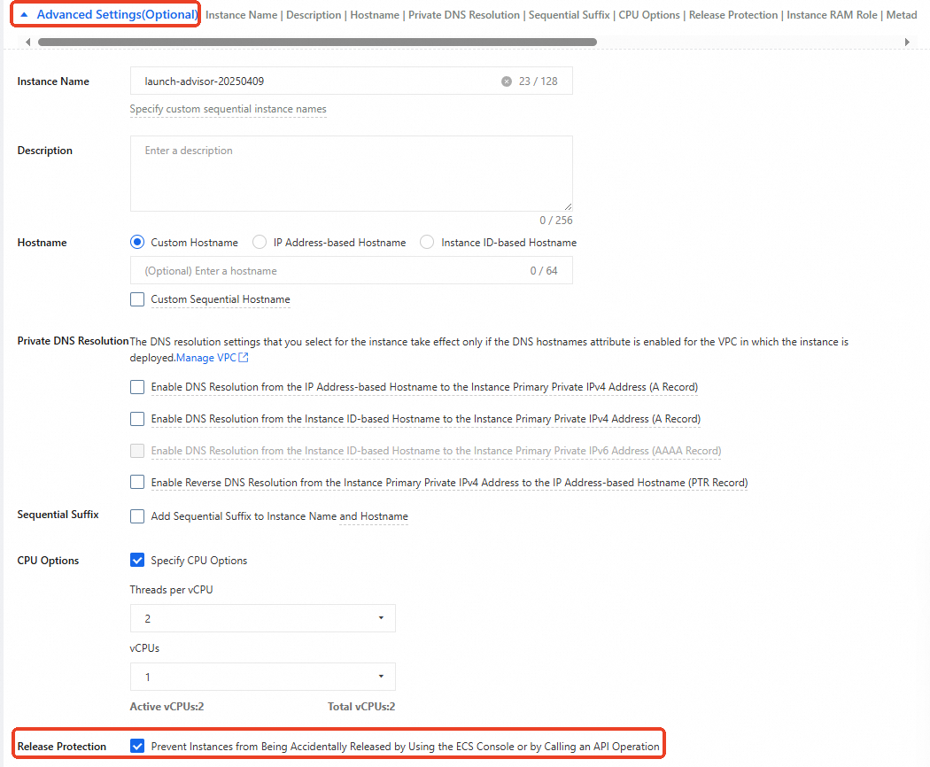Open the external link icon next to Manage VPC
Viewport: 930px width, 767px height.
point(244,358)
